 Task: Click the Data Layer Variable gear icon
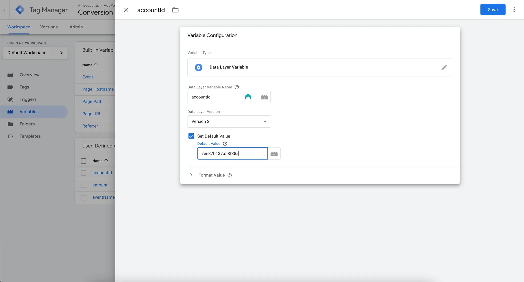click(x=199, y=67)
